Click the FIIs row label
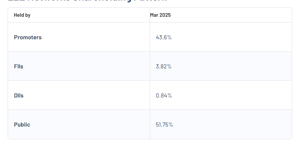298x144 pixels. coord(19,67)
